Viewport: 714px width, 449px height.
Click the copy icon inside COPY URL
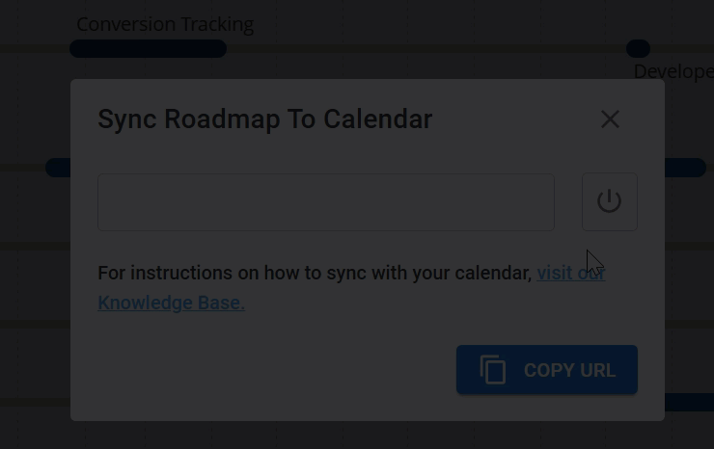click(493, 371)
